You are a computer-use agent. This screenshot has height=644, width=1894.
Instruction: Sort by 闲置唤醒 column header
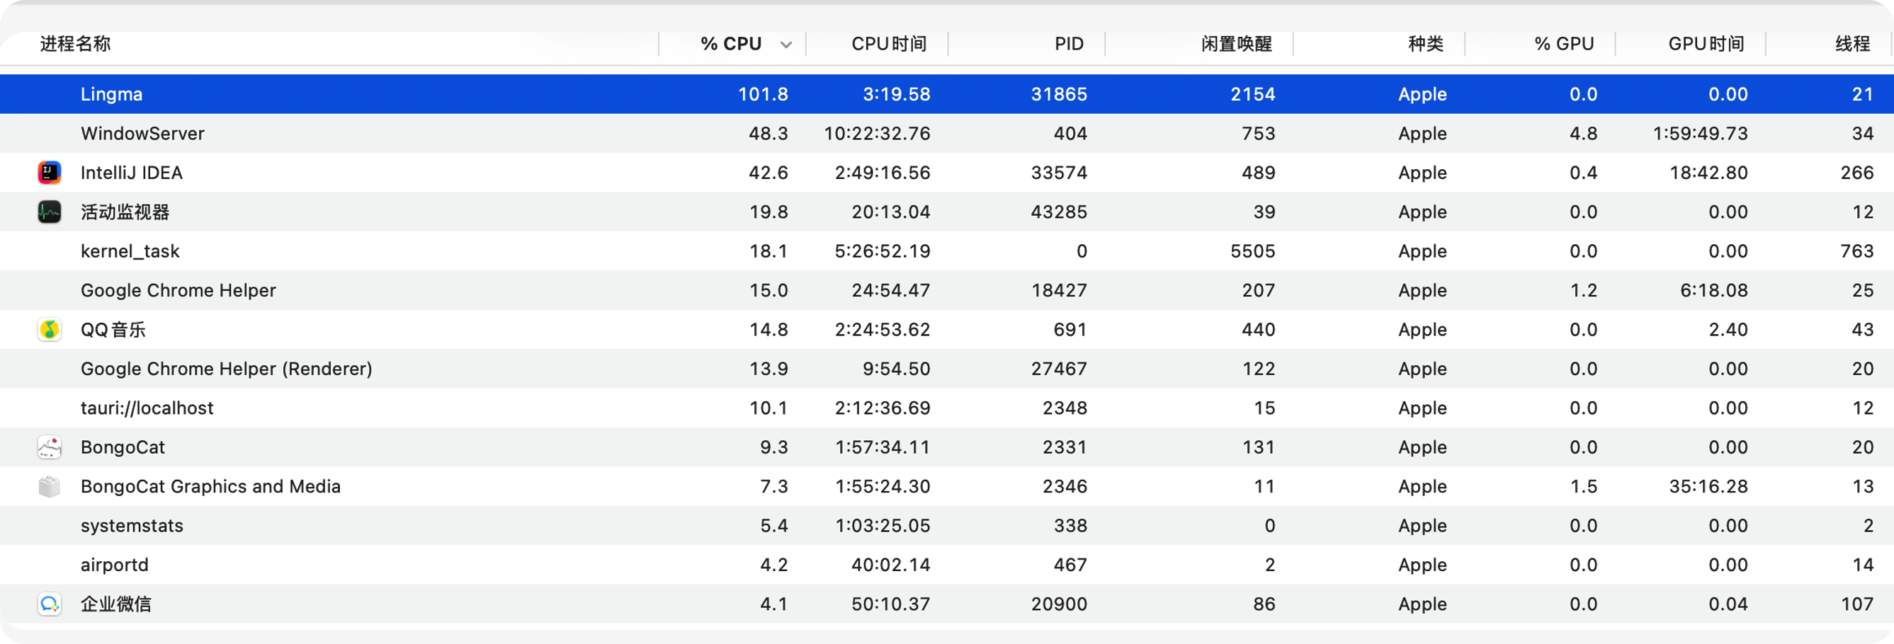click(x=1237, y=44)
